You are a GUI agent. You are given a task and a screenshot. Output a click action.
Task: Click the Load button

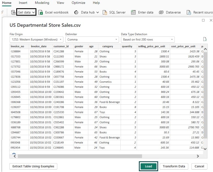[x=148, y=166]
